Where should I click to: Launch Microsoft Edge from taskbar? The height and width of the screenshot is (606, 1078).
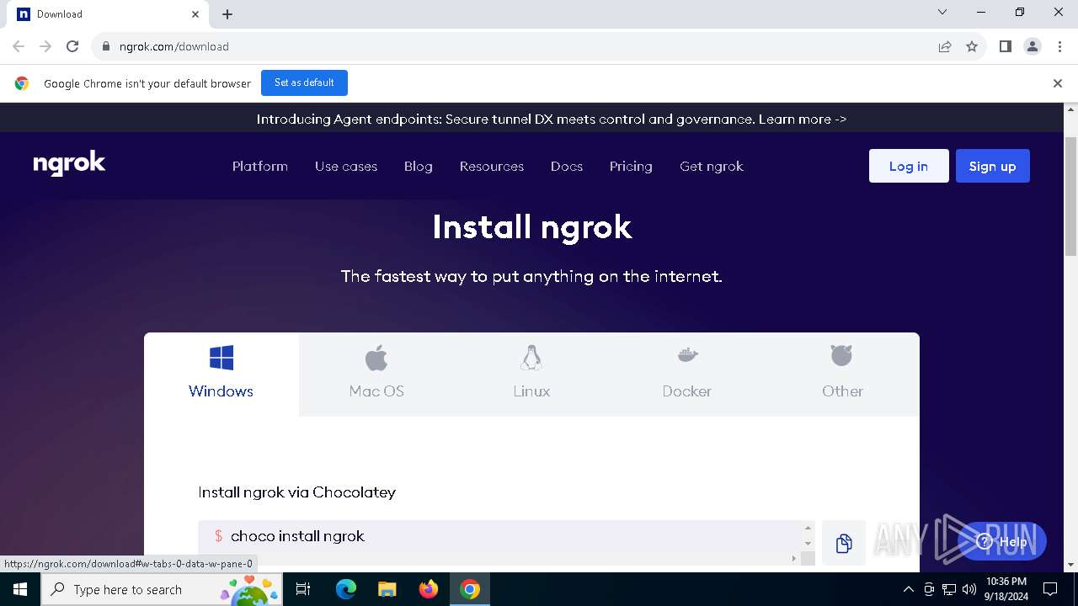pos(346,589)
